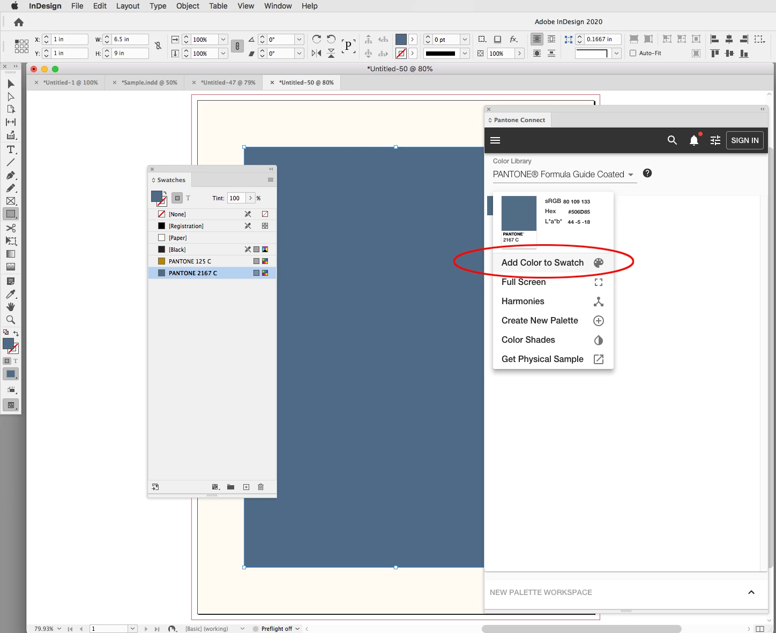Click the Tint value field

(236, 198)
